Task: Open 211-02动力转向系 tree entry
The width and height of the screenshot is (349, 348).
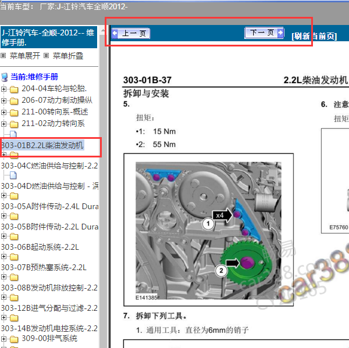Action: (53, 123)
